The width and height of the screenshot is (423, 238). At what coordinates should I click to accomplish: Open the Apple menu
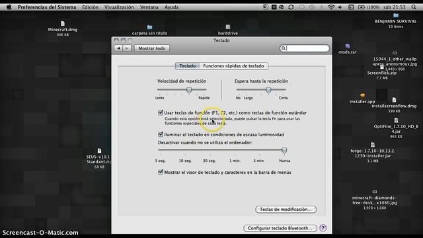point(9,7)
